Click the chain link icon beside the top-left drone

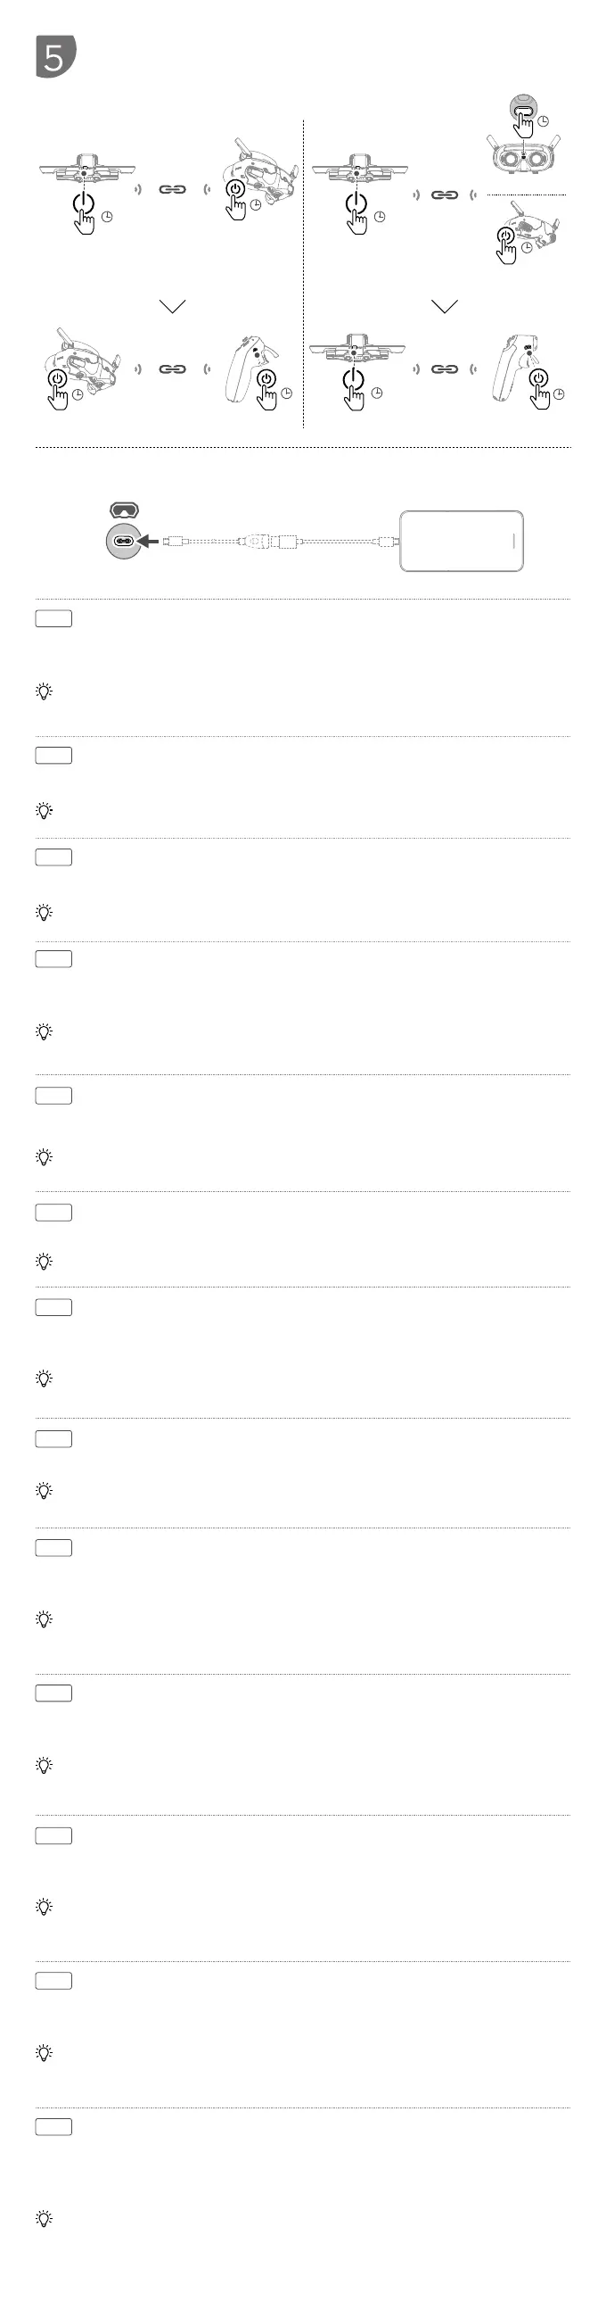172,189
